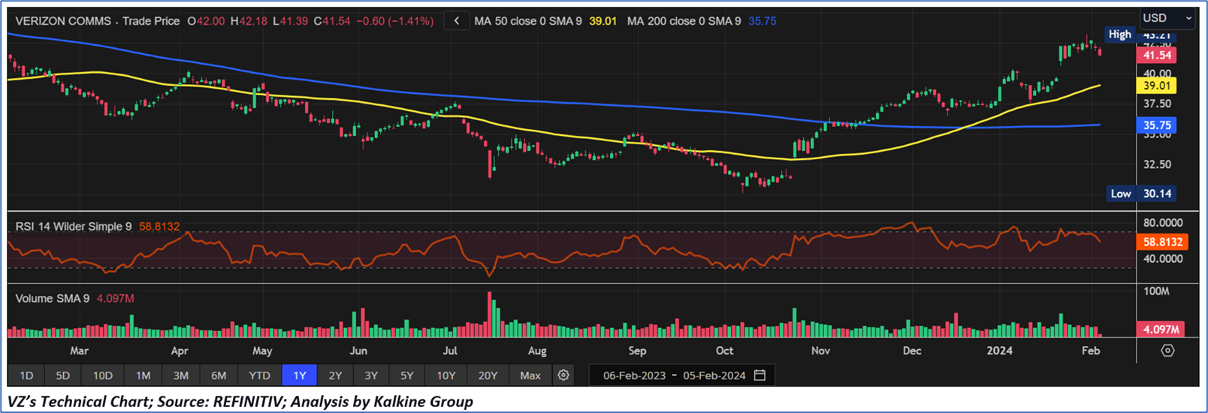This screenshot has width=1208, height=413.
Task: Click the 41.54 current price tag
Action: pyautogui.click(x=1157, y=56)
